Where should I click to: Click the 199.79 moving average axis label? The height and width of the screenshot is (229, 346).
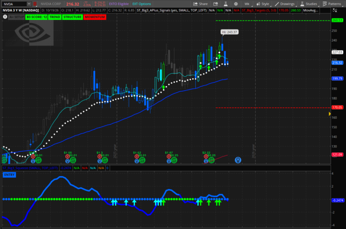click(337, 79)
